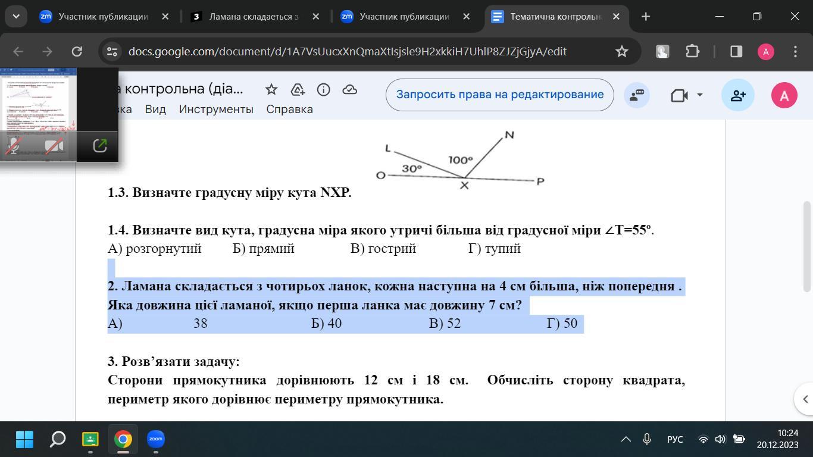
Task: Unmute microphone in Zoom mini window
Action: click(14, 146)
